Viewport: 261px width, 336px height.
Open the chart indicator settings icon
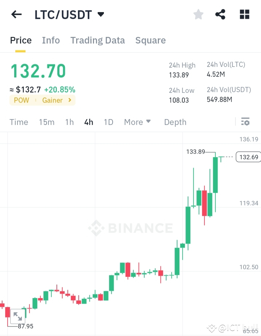point(245,122)
